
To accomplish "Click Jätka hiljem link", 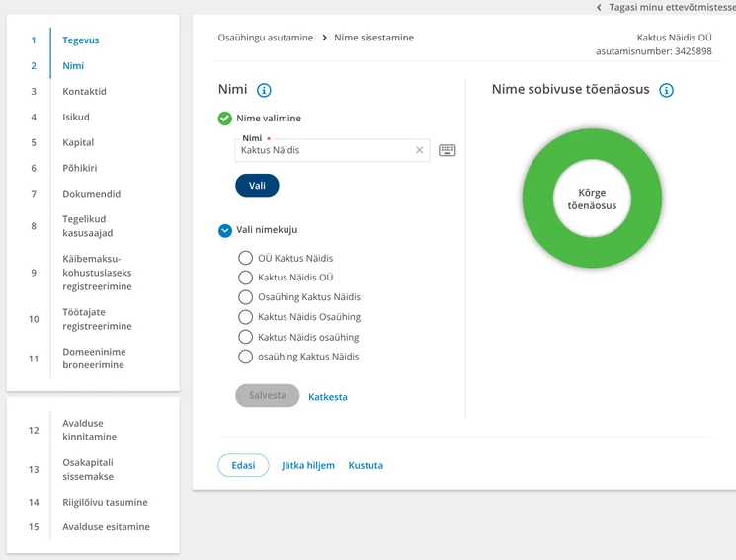I will click(x=308, y=465).
